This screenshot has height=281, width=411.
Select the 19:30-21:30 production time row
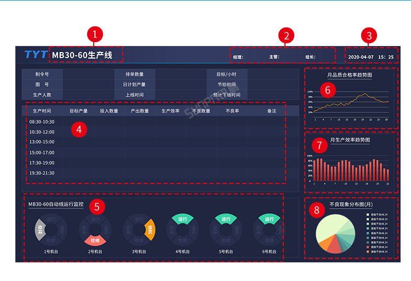42,173
